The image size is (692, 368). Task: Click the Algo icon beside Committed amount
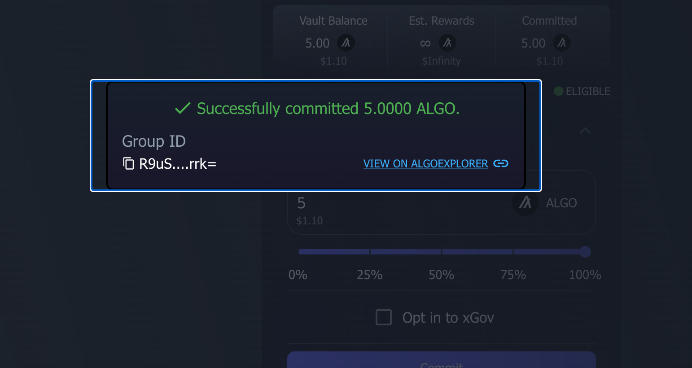(x=561, y=43)
